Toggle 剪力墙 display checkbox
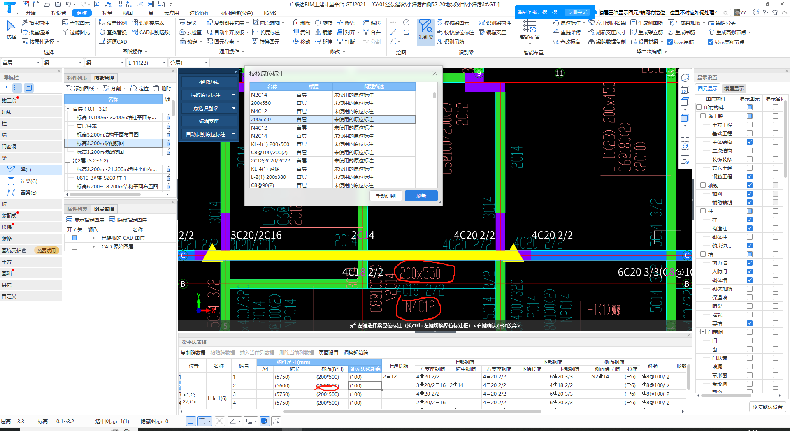This screenshot has height=431, width=790. point(750,263)
